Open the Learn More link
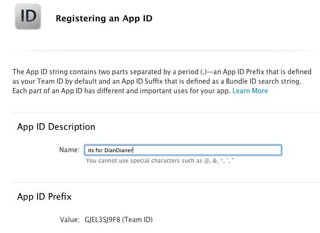Screen dimensions: 320x233 click(x=250, y=91)
